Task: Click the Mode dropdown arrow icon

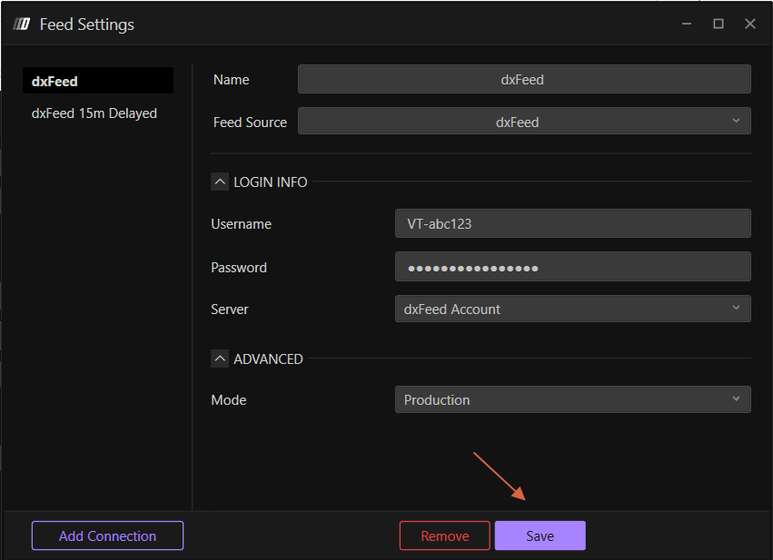Action: pos(737,399)
